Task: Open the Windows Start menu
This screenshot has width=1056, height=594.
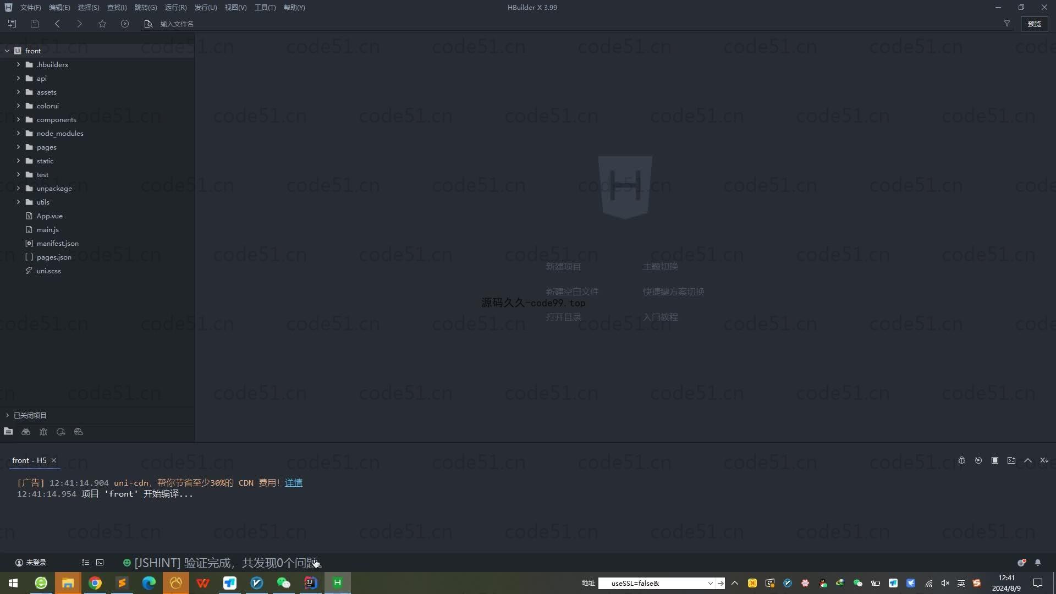Action: pos(13,583)
